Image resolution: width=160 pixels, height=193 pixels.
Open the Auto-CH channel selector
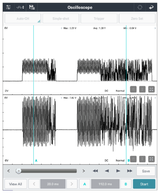[x=23, y=19]
